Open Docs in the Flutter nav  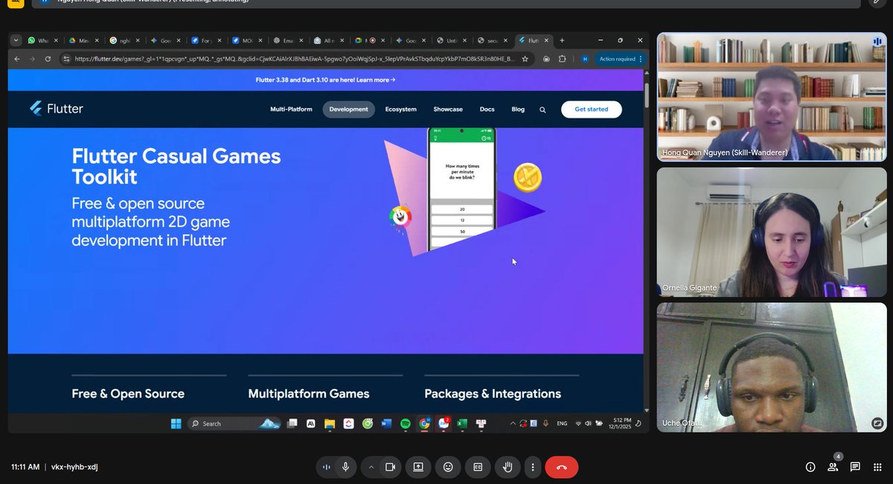[x=487, y=109]
